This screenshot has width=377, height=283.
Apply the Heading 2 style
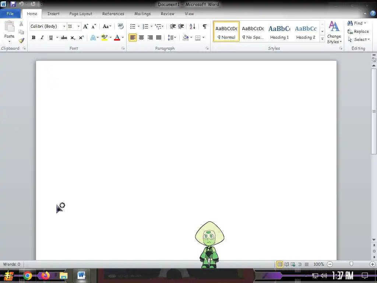pos(306,32)
